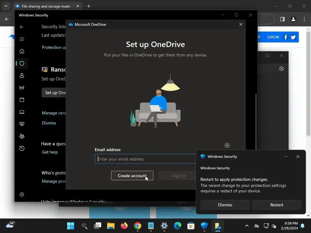Close the File sharing and storage tab
311x233 pixels.
pyautogui.click(x=78, y=6)
